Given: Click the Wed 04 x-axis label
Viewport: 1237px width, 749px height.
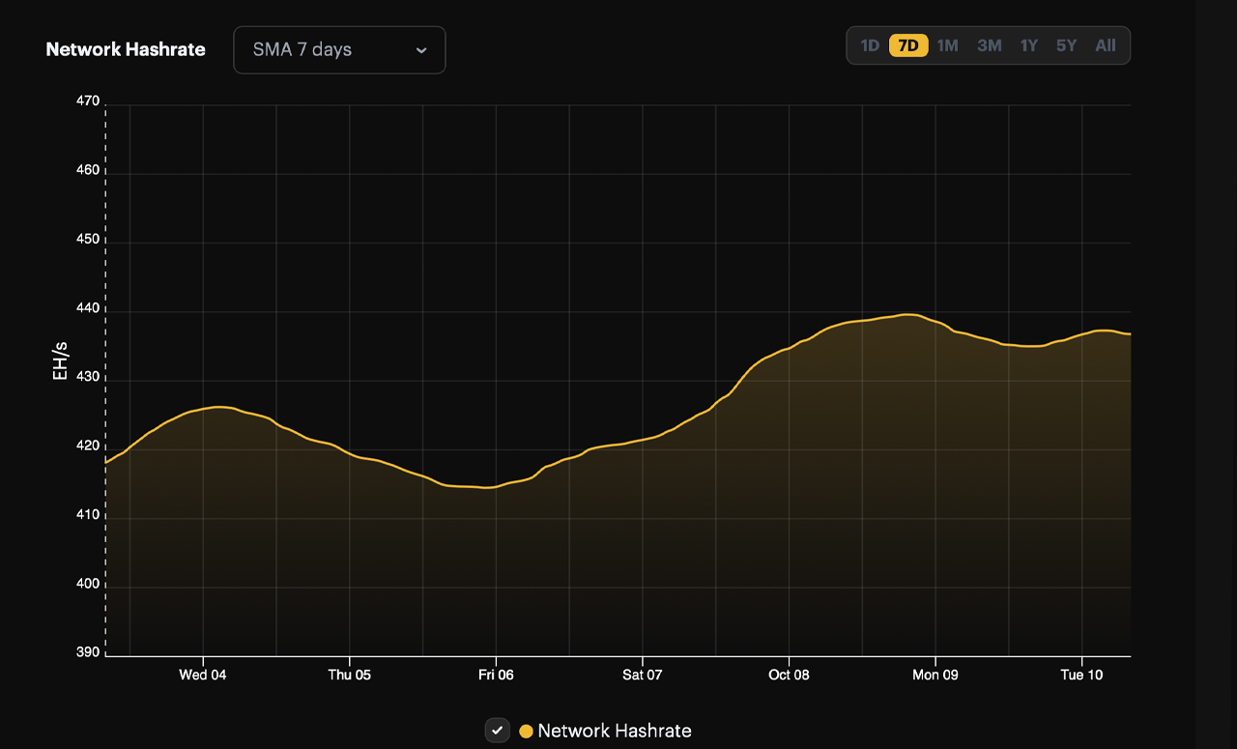Looking at the screenshot, I should tap(203, 675).
